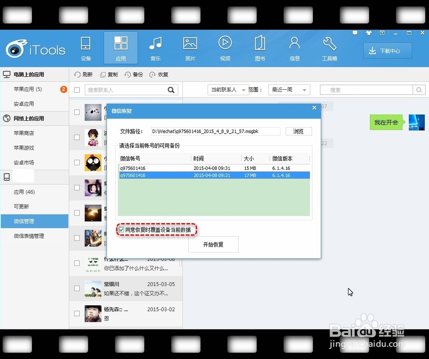Select 安卓应用 in sidebar

coord(24,104)
